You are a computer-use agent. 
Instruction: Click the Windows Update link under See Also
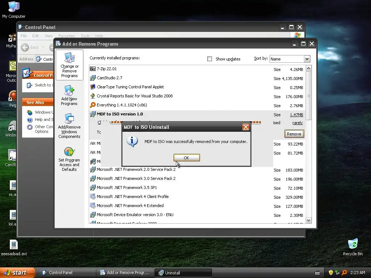pos(44,112)
